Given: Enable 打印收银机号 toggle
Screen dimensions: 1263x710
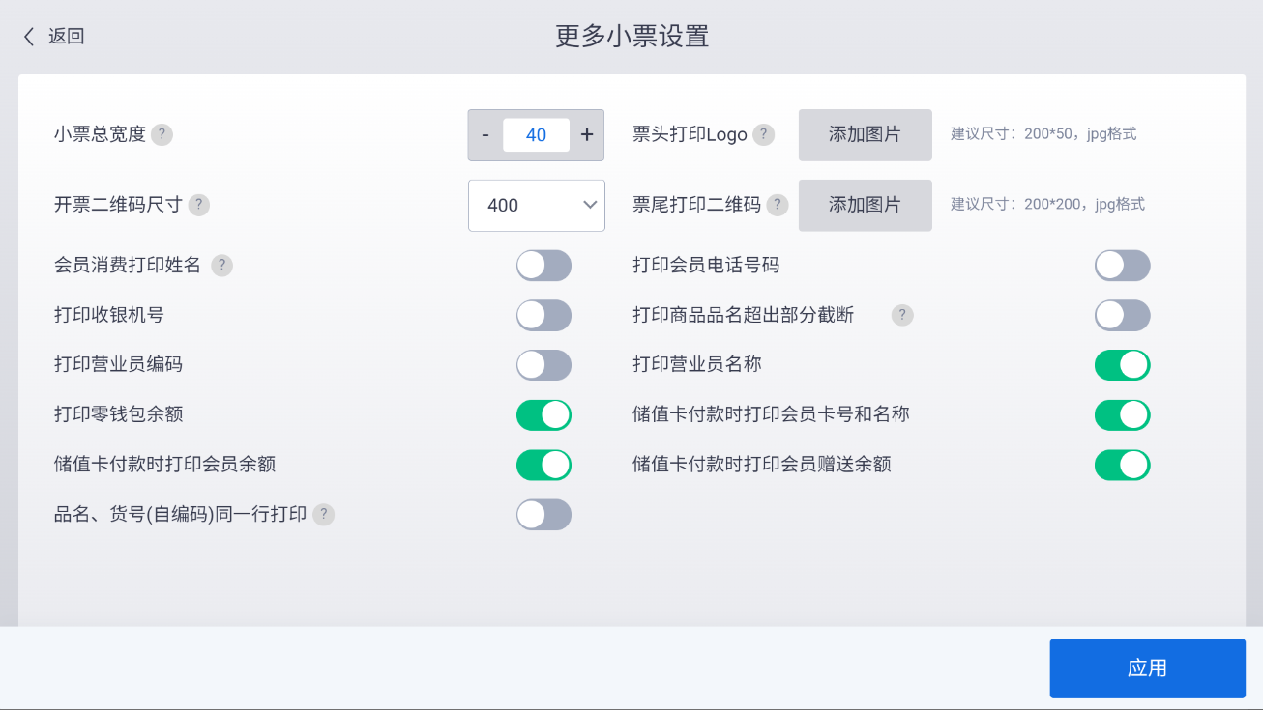Looking at the screenshot, I should (543, 316).
